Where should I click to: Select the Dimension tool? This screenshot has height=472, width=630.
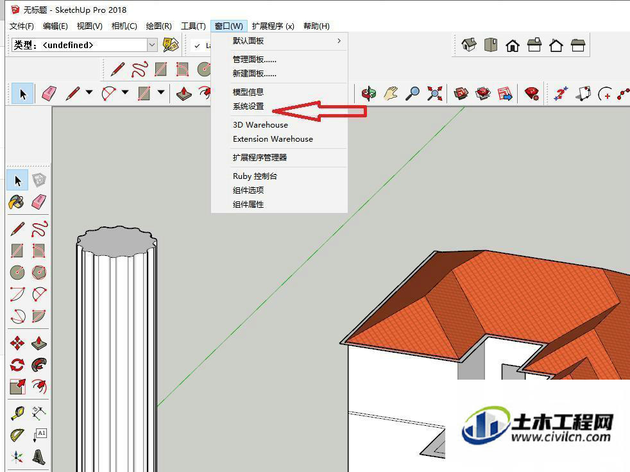(x=39, y=412)
